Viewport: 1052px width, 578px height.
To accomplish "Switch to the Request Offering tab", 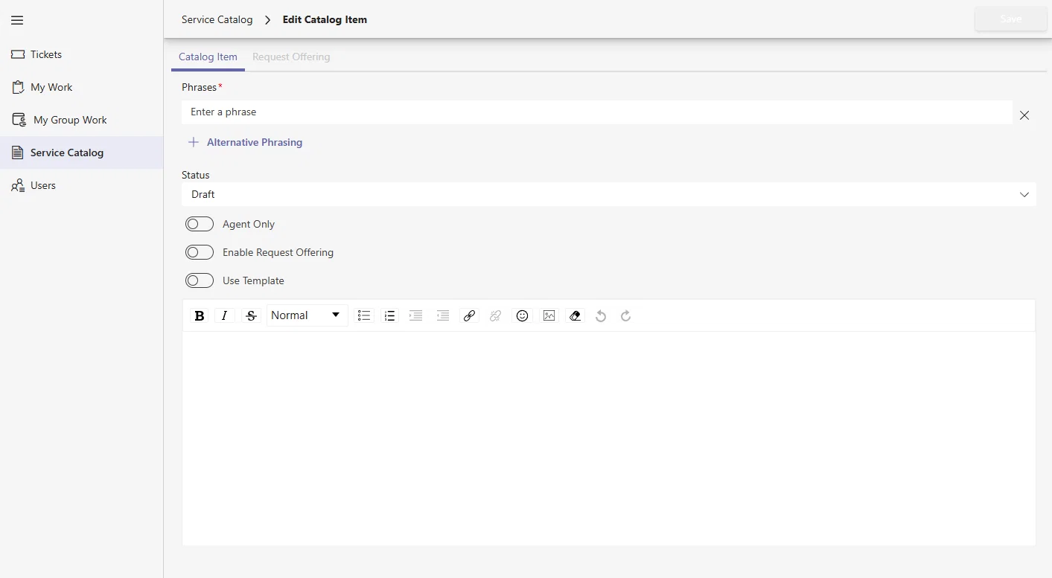I will [x=291, y=57].
